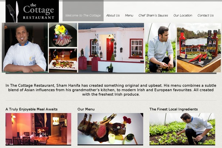Click the smiling chef portrait photo

(25, 48)
